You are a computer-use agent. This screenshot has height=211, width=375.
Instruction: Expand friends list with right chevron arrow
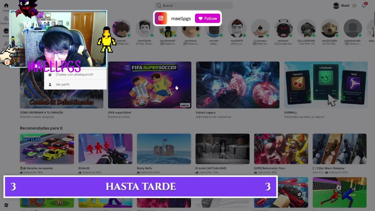tap(370, 33)
